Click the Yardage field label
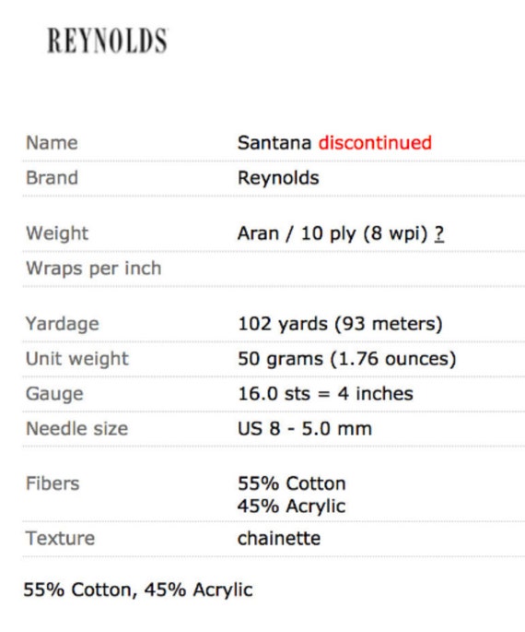The width and height of the screenshot is (525, 632). click(x=63, y=324)
